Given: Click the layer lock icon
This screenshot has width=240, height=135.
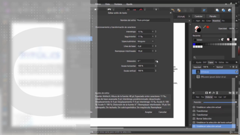Looking at the screenshot, I should 236,67.
